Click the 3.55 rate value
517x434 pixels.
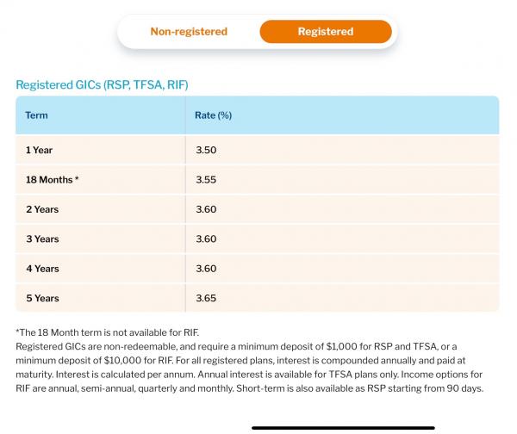pos(206,180)
